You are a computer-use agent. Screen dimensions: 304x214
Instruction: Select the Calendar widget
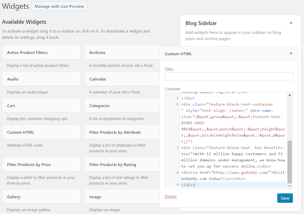122,79
